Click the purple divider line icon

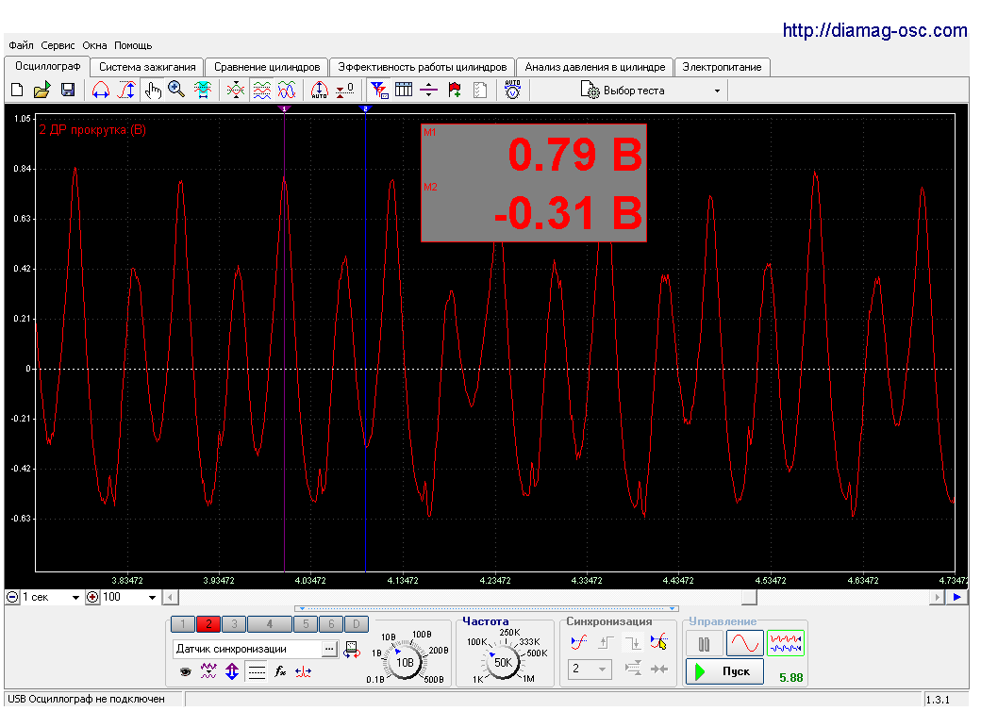(x=428, y=90)
